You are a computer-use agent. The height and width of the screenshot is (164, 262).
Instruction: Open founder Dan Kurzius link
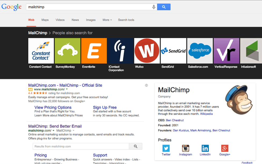pos(181,130)
